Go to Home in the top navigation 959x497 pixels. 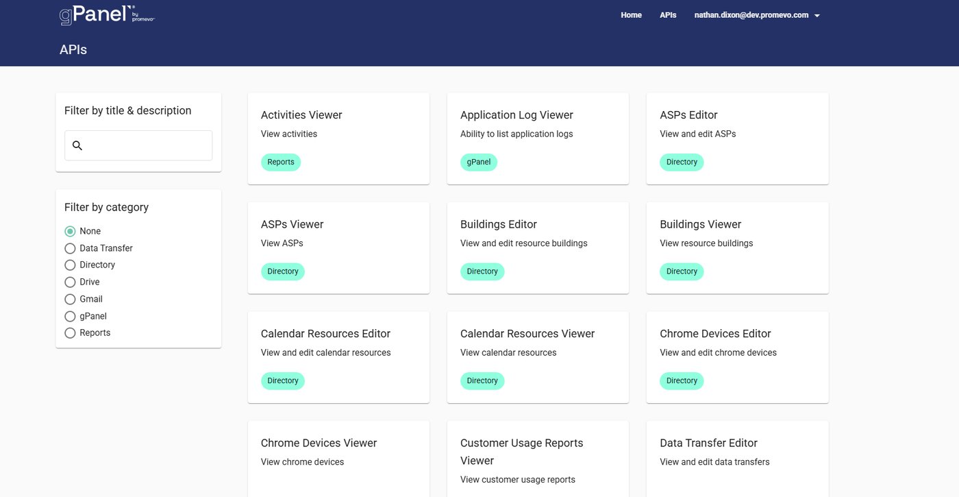631,15
